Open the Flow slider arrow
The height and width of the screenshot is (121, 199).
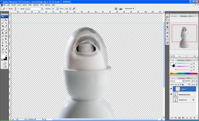(70, 9)
